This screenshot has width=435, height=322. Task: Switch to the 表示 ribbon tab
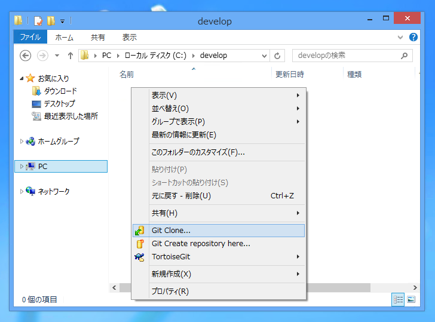130,37
